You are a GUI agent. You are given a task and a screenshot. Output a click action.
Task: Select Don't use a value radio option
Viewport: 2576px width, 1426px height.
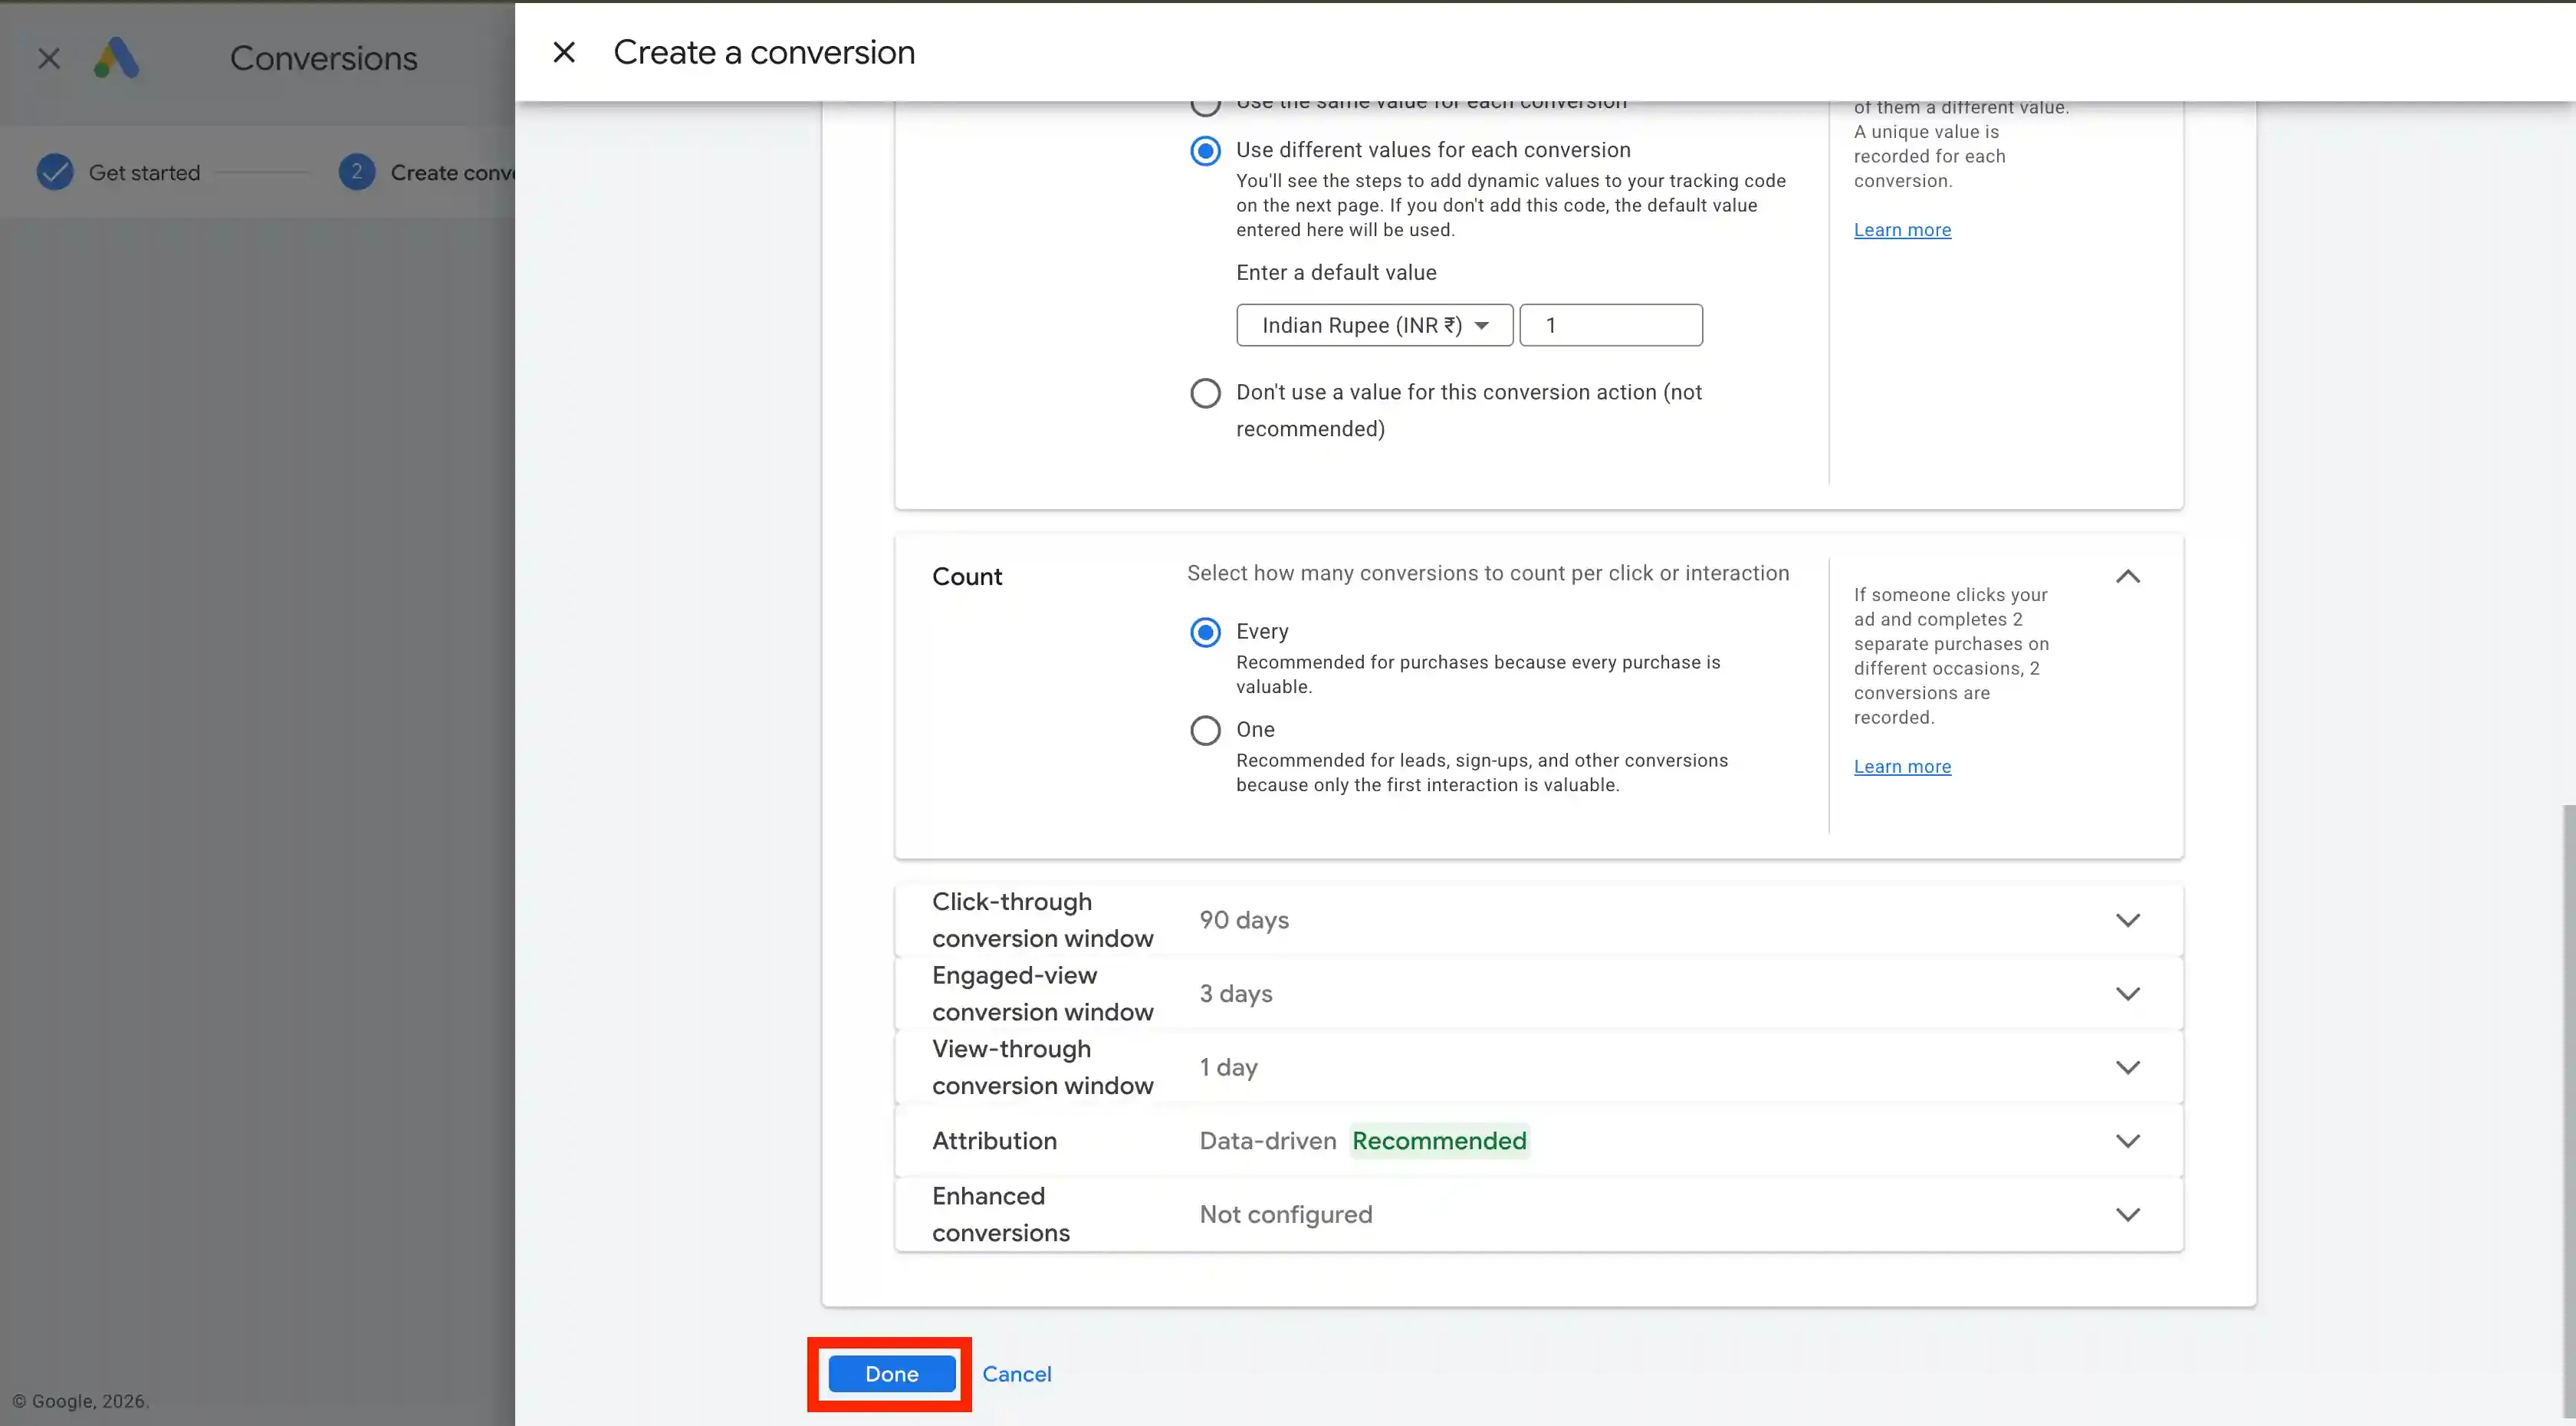point(1205,393)
